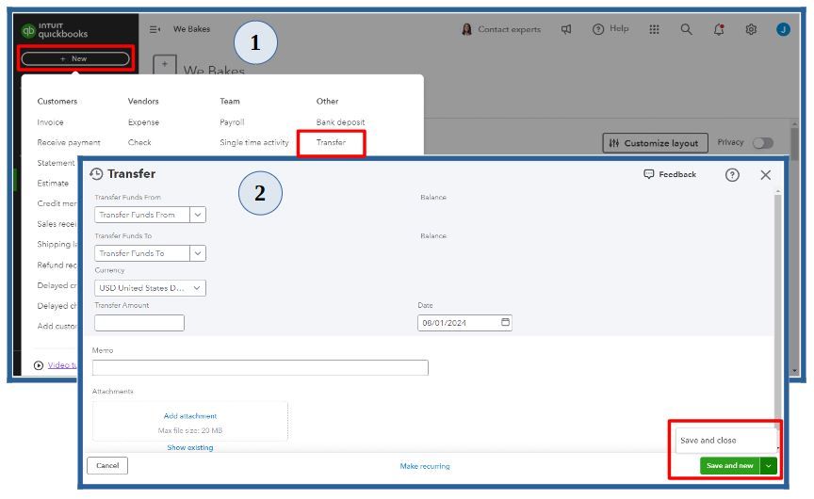
Task: Open the megaphone announcements icon
Action: [566, 29]
